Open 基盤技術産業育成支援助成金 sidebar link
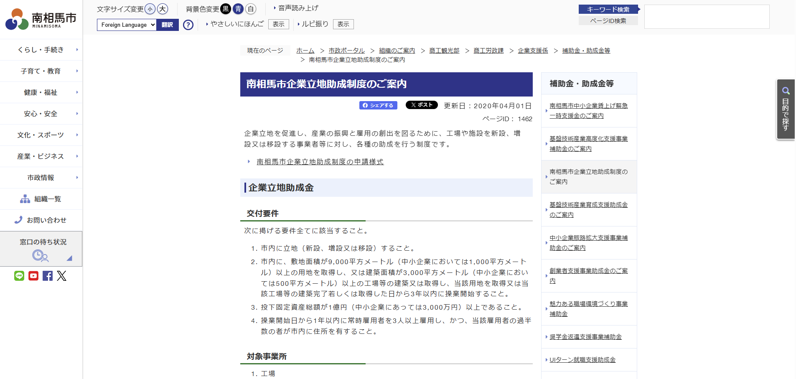 coord(589,210)
